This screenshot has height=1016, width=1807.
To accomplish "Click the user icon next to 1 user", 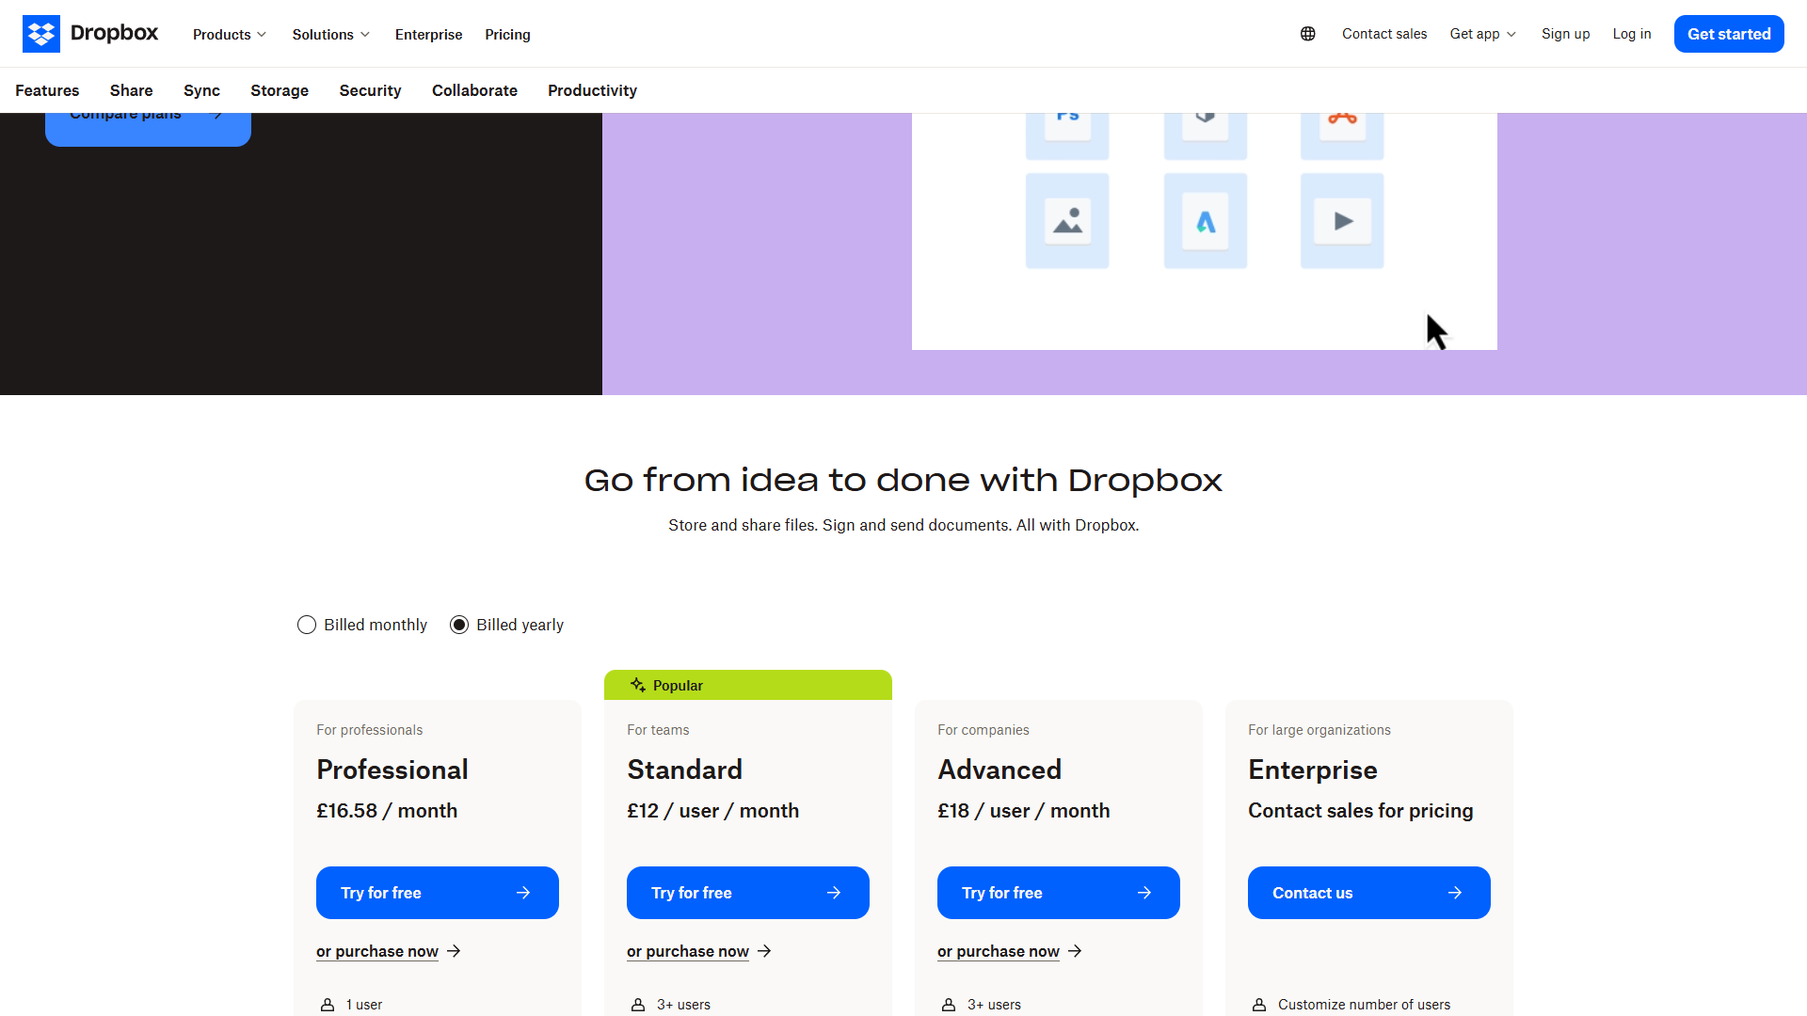I will [x=328, y=1005].
